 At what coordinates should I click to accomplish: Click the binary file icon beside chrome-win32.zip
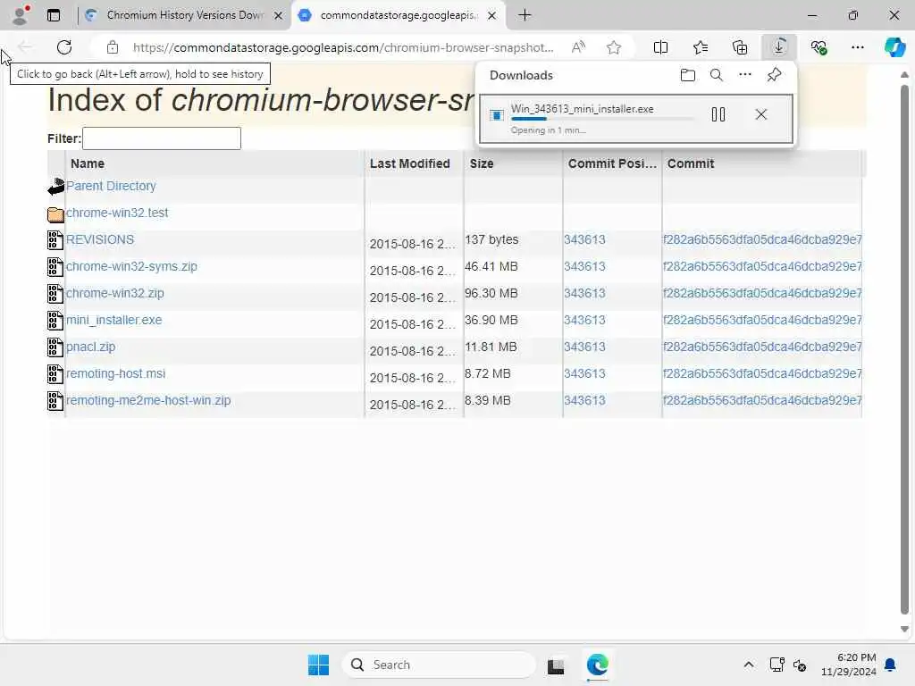coord(55,294)
